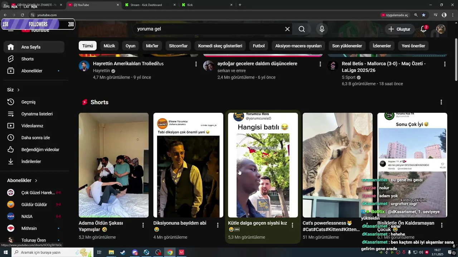Open Beğendiğim videolar list
The width and height of the screenshot is (458, 257).
(x=34, y=150)
